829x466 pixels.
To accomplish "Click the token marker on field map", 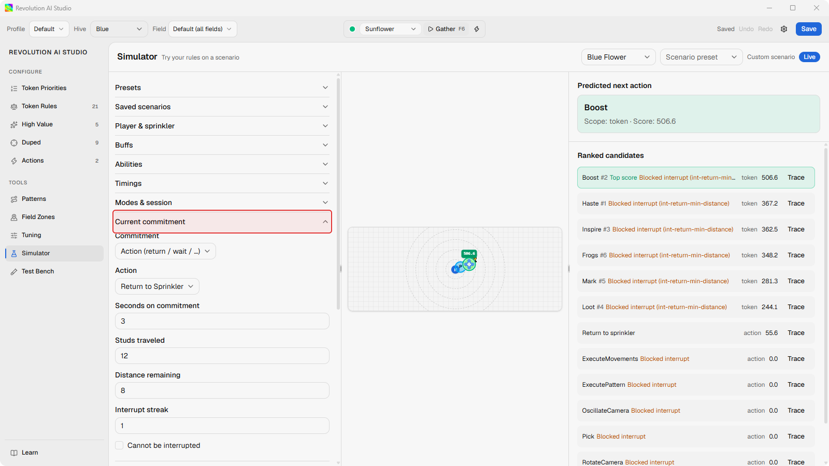I will [x=469, y=264].
